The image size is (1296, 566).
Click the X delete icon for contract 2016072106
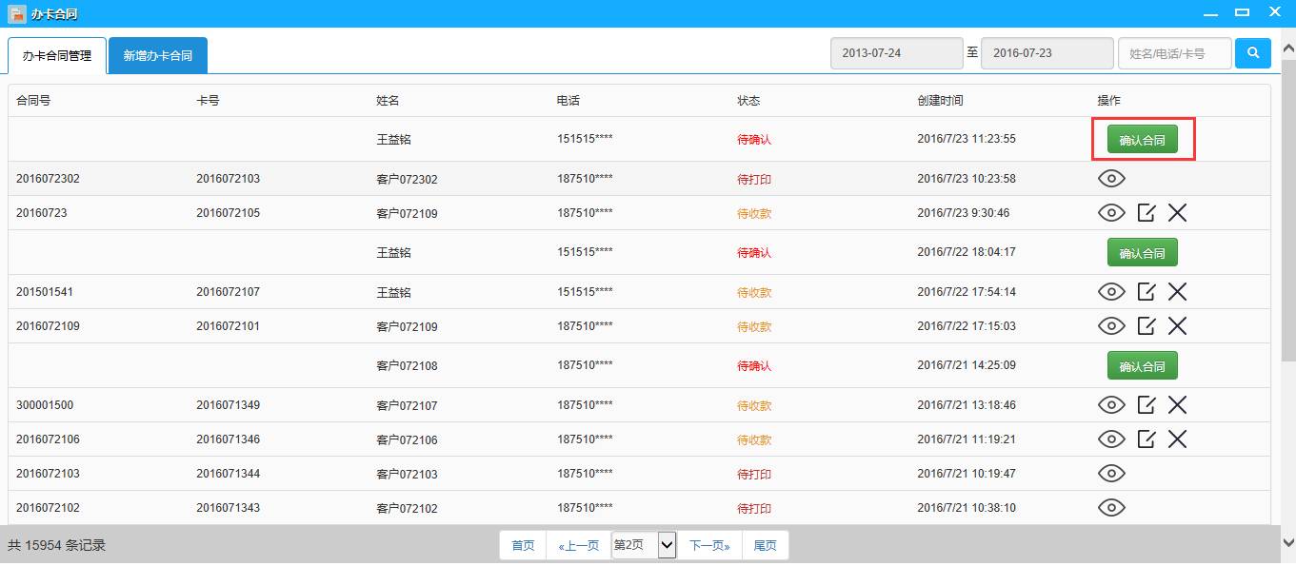coord(1178,439)
